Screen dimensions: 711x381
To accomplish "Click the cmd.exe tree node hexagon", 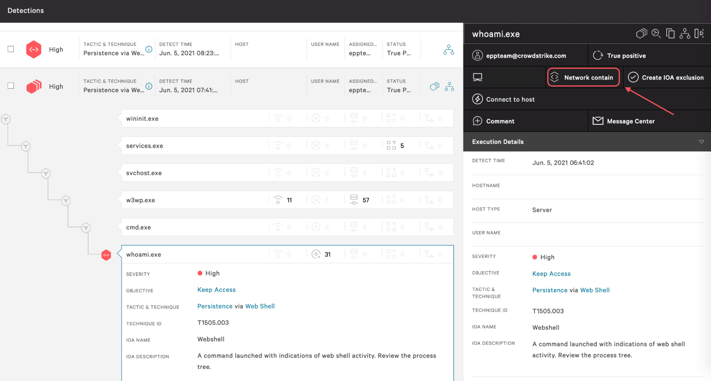I will pyautogui.click(x=86, y=228).
